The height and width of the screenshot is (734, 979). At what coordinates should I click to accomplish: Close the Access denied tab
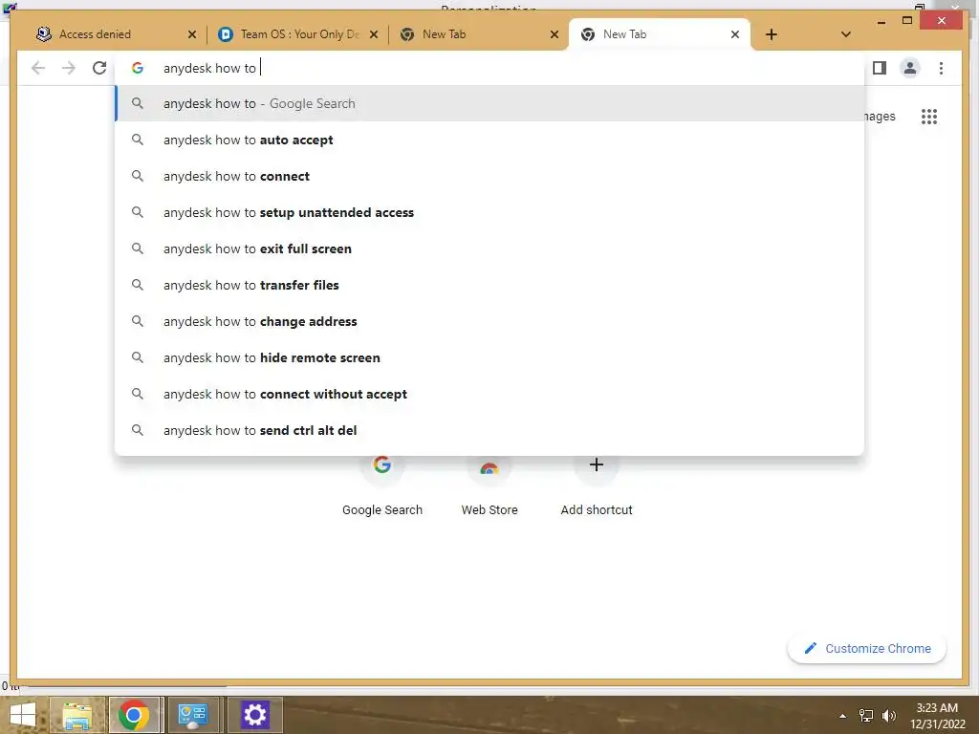[x=191, y=34]
